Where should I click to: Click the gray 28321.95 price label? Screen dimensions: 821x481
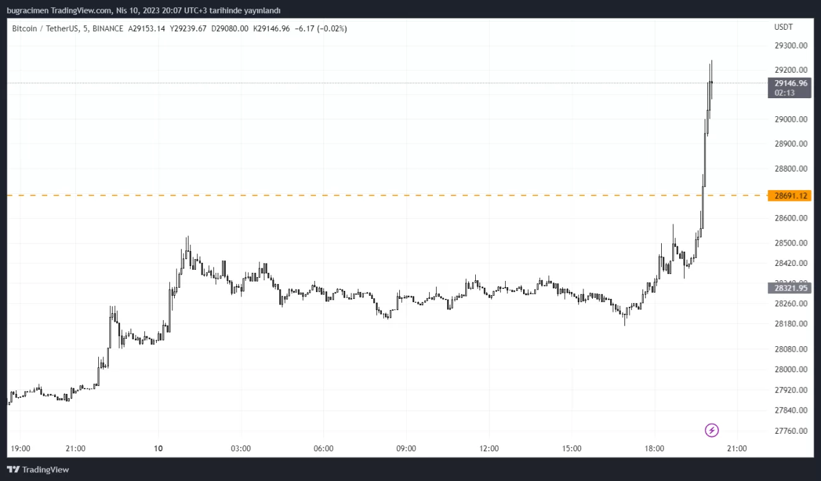pyautogui.click(x=791, y=288)
